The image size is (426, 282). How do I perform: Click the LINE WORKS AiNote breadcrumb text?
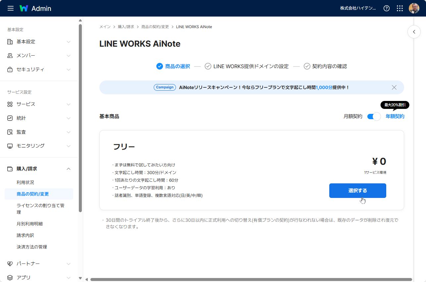(194, 27)
